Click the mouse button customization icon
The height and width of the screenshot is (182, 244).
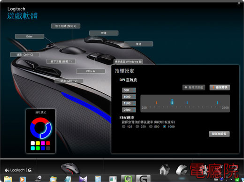tap(182, 169)
